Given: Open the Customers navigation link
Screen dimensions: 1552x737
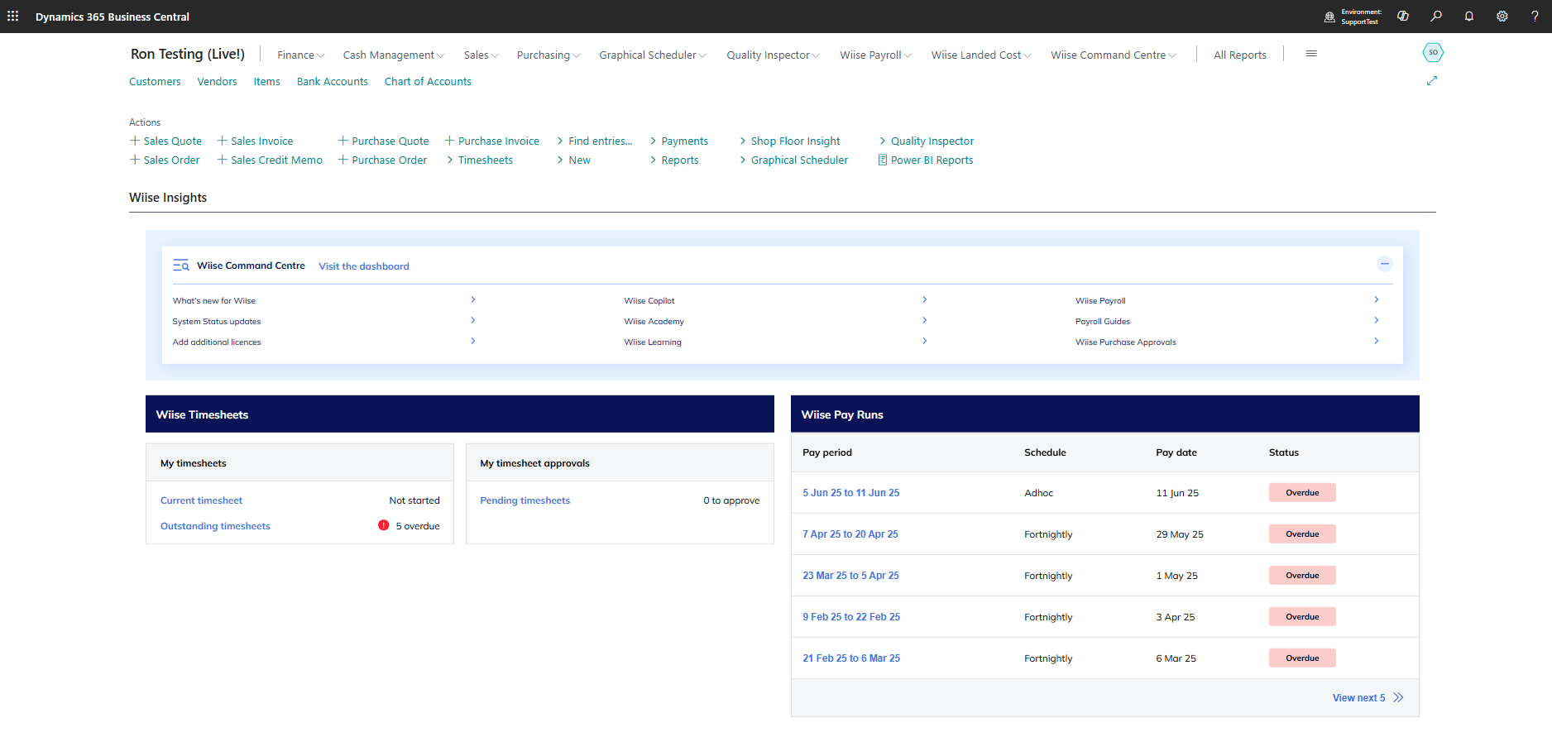Looking at the screenshot, I should pos(155,81).
